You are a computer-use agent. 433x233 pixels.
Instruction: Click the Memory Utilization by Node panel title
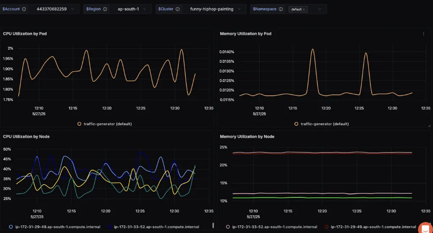[x=247, y=136]
